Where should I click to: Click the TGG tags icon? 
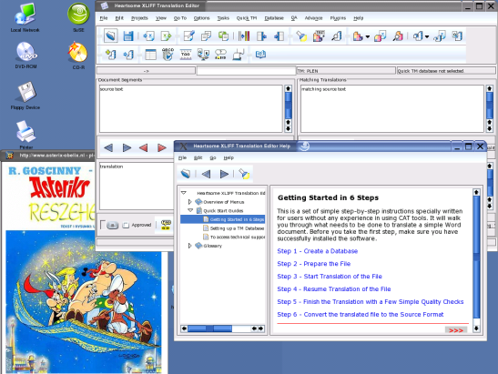186,55
